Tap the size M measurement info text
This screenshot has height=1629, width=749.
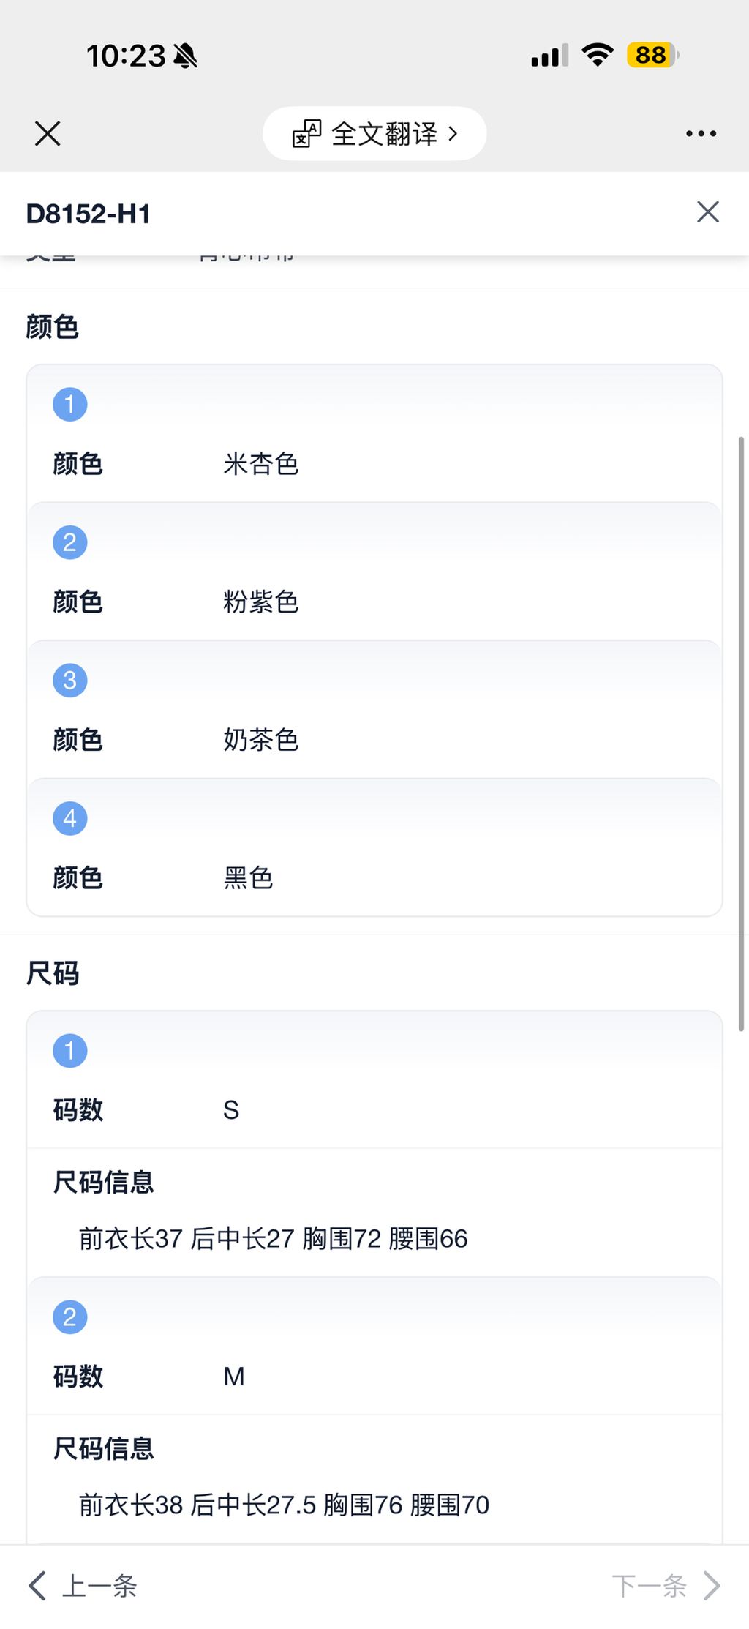[x=284, y=1505]
